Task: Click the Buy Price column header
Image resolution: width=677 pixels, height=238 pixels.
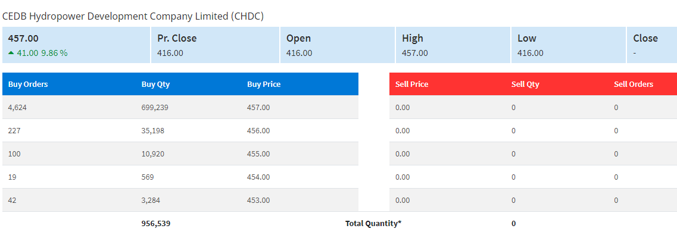Action: [x=264, y=84]
